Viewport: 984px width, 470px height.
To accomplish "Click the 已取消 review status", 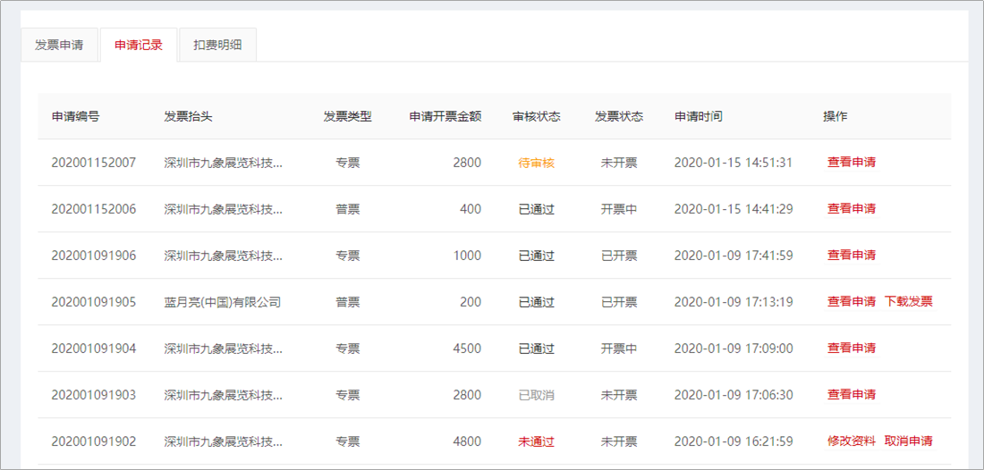I will (537, 394).
